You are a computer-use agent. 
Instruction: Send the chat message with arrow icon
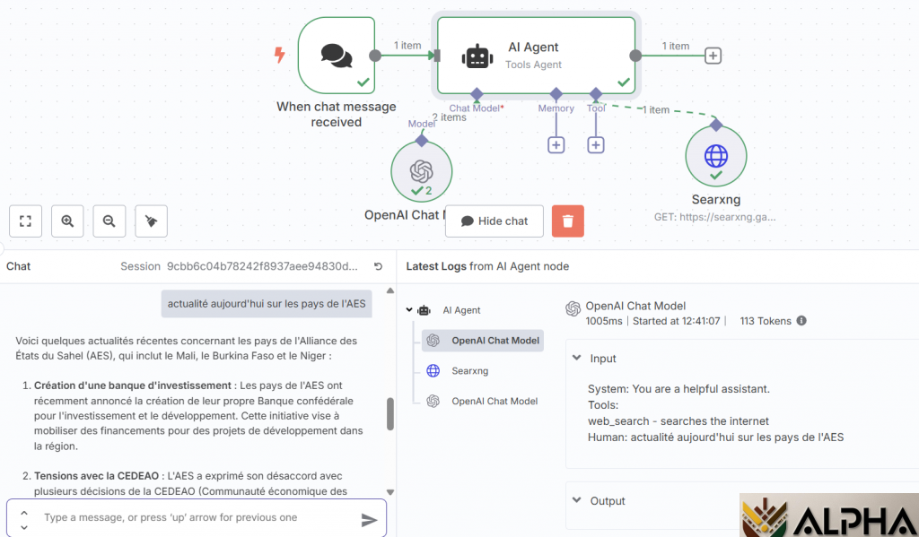pos(369,519)
